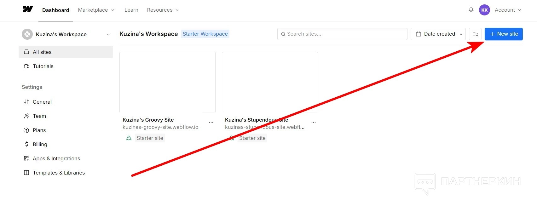
Task: Click Starter site tag under Stupendous Site
Action: tap(252, 138)
